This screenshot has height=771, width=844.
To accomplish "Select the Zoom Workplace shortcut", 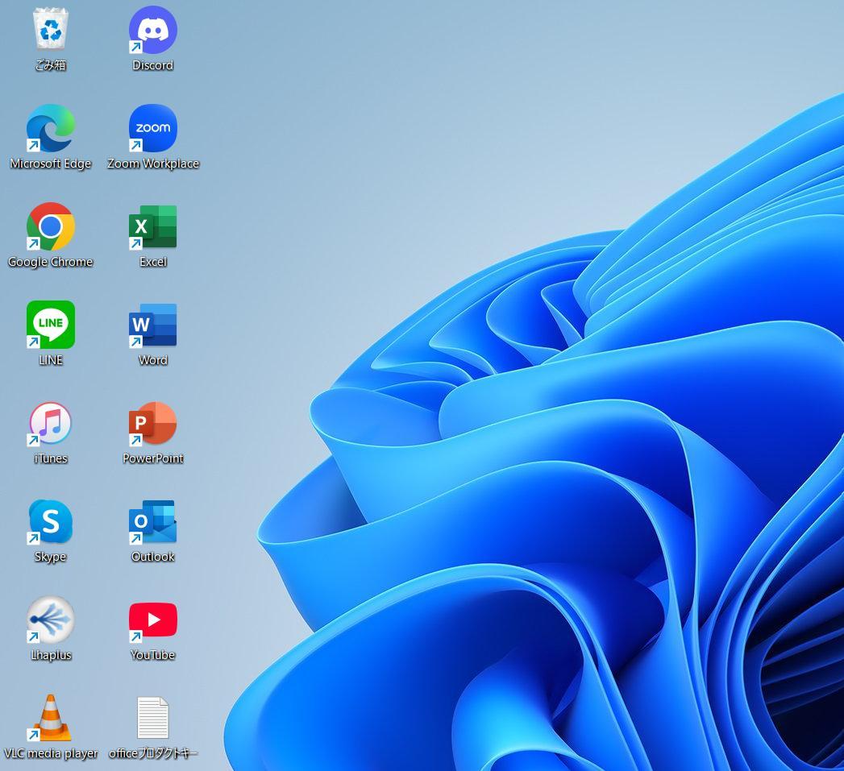I will 153,128.
